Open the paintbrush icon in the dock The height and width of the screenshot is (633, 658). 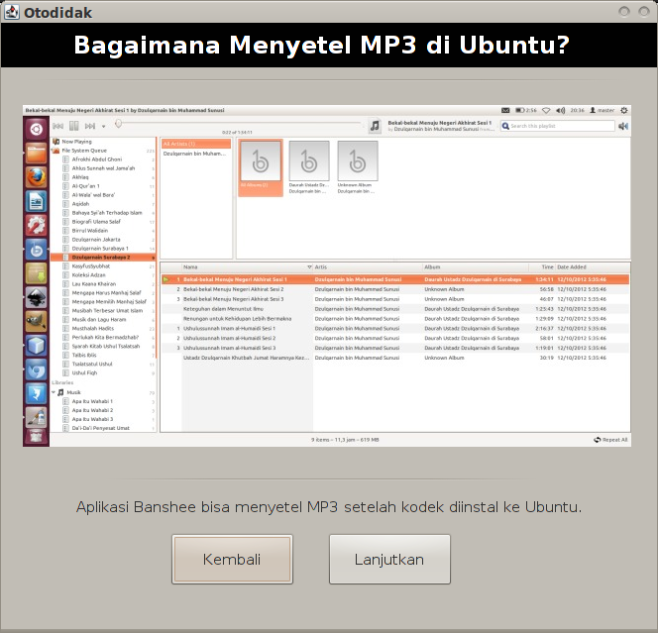[36, 417]
